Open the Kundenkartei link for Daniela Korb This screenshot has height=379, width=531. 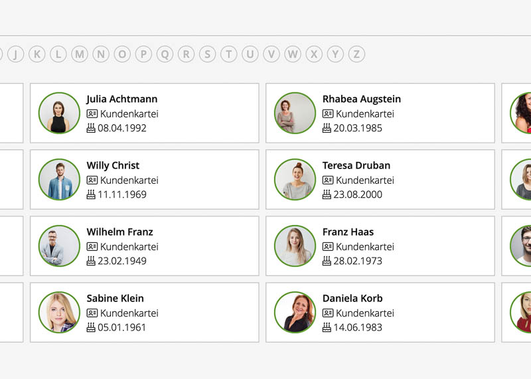(x=364, y=313)
